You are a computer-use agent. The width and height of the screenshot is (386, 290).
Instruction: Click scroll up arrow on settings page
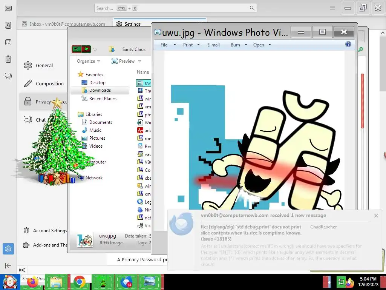tap(383, 33)
